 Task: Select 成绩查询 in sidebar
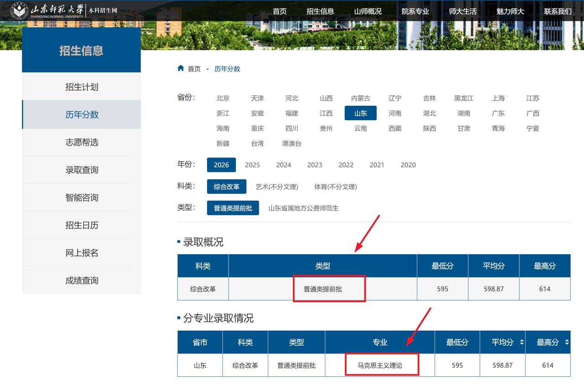point(82,280)
